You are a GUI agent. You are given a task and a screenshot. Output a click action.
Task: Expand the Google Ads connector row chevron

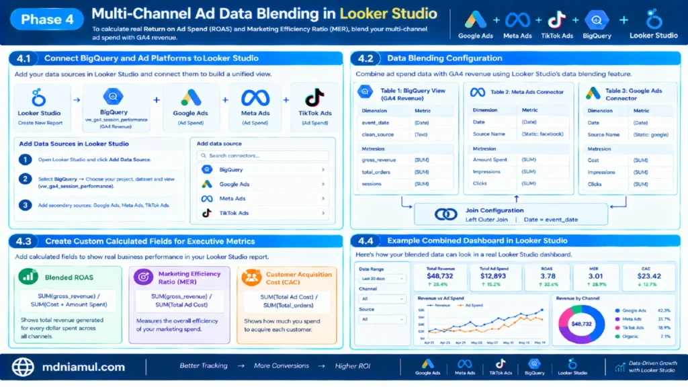click(x=323, y=184)
